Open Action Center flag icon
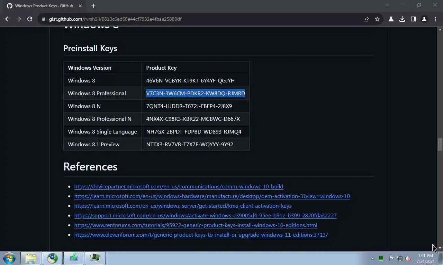 (391, 258)
